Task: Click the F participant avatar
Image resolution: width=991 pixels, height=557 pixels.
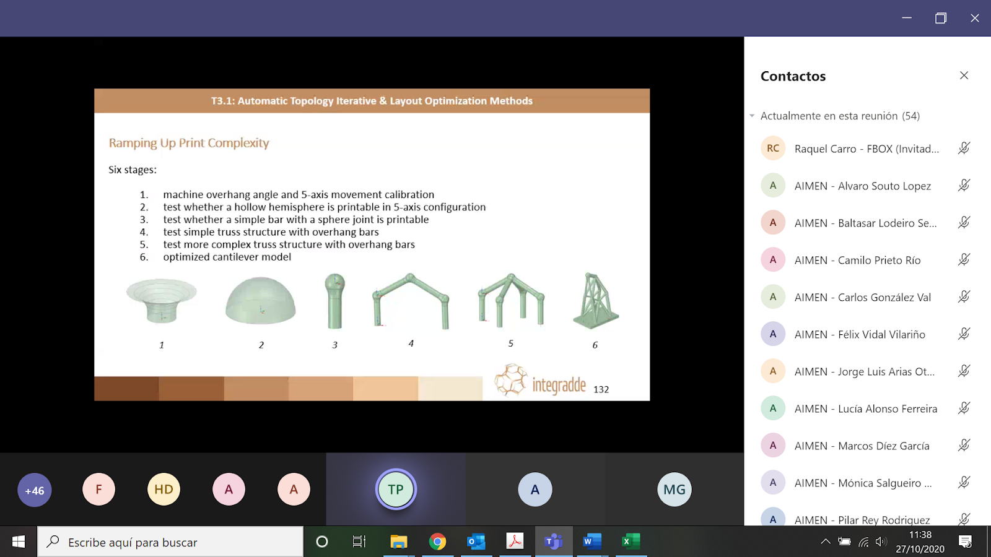Action: pyautogui.click(x=98, y=490)
